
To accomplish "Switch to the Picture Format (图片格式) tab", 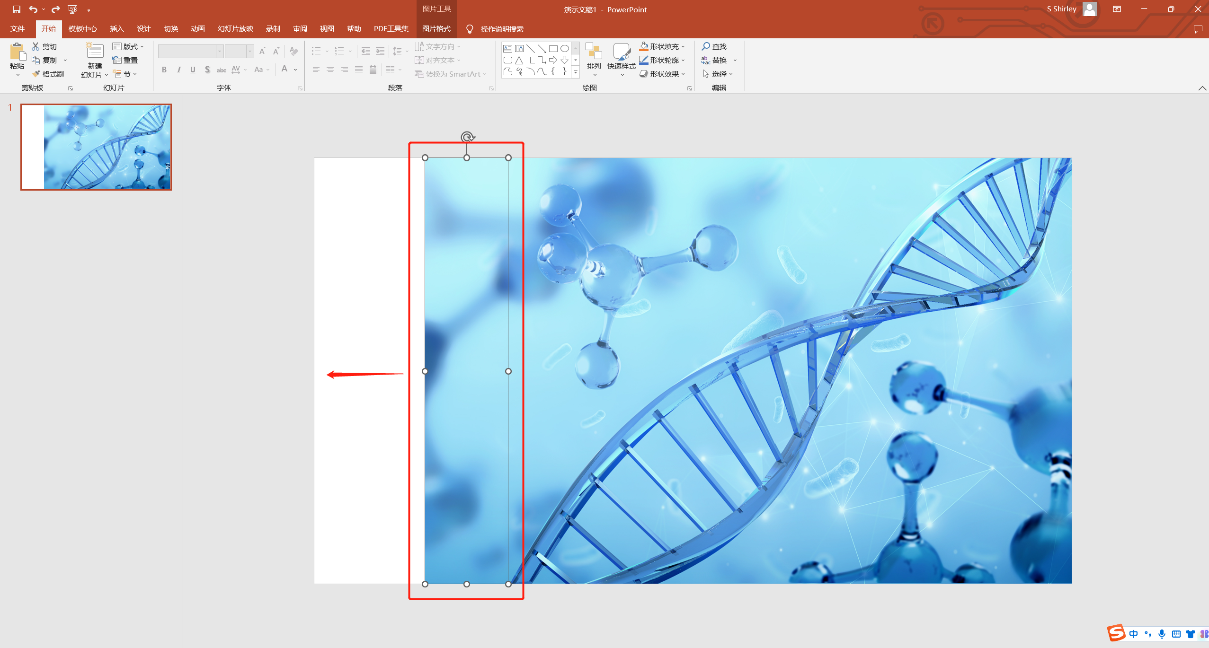I will tap(436, 29).
